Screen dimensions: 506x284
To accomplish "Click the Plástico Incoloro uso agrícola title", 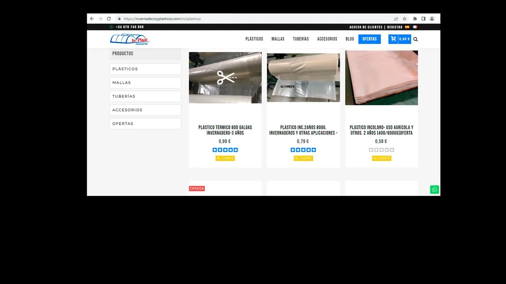I will (x=382, y=130).
